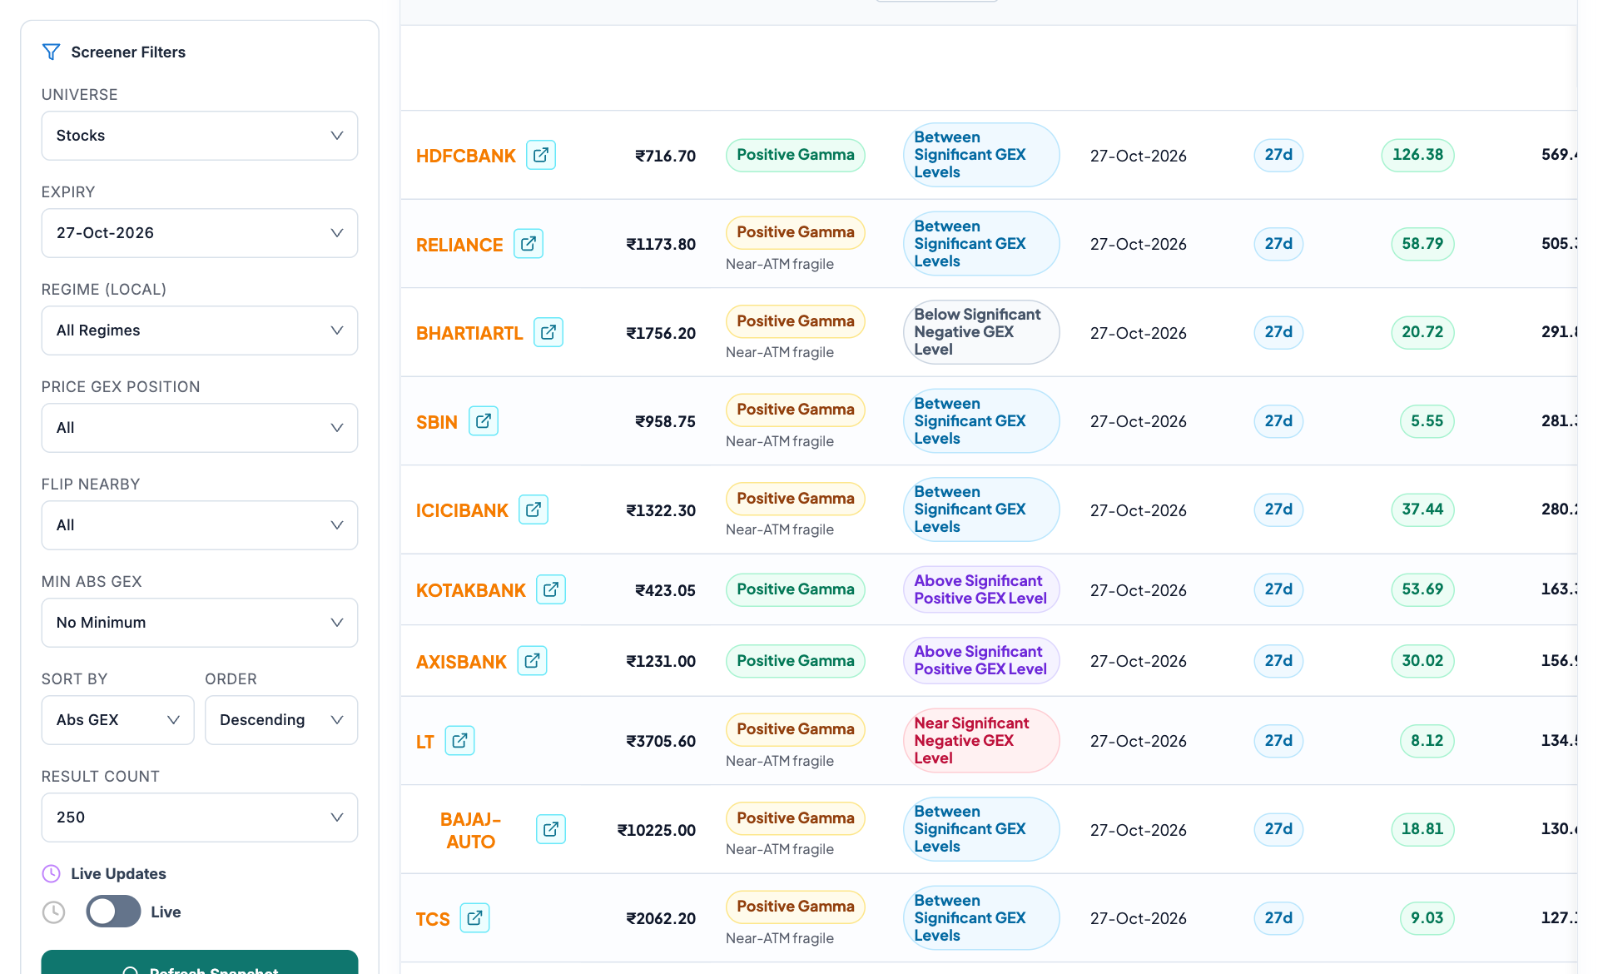Open the HDFCBANK ticker link
The width and height of the screenshot is (1598, 974).
point(466,156)
